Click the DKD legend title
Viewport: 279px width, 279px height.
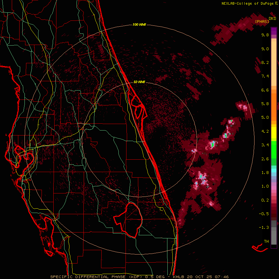pyautogui.click(x=272, y=19)
